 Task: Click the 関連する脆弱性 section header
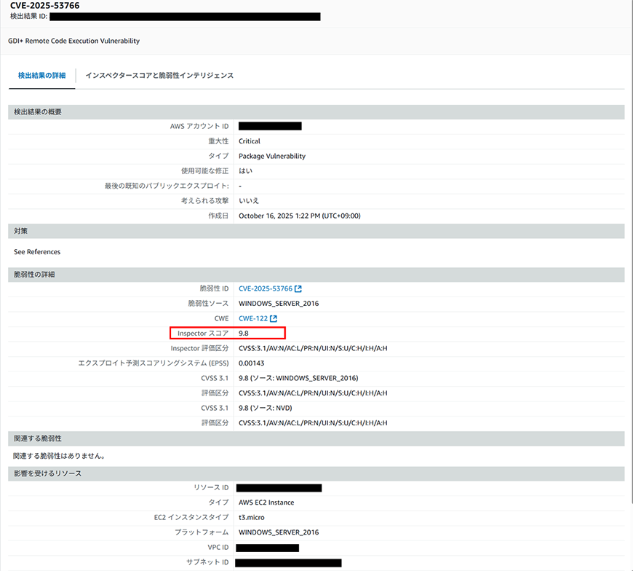coord(38,438)
